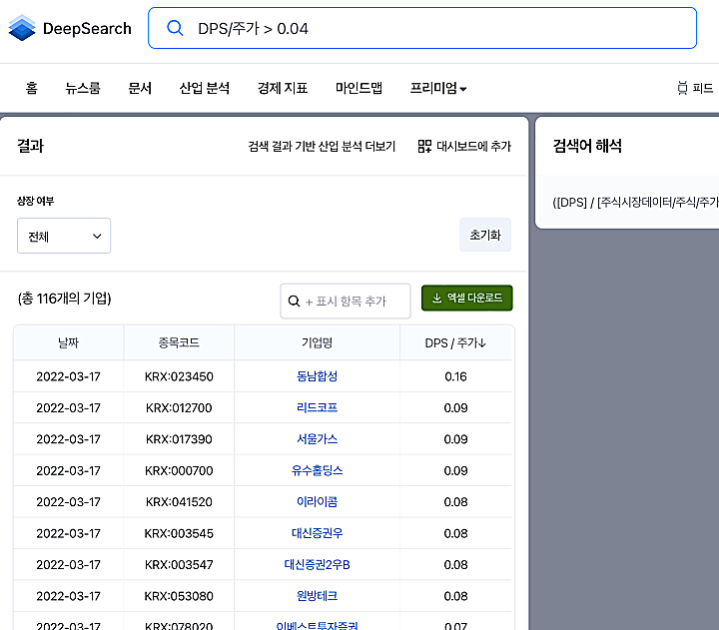Click the 검색어 해석 panel heading

587,146
